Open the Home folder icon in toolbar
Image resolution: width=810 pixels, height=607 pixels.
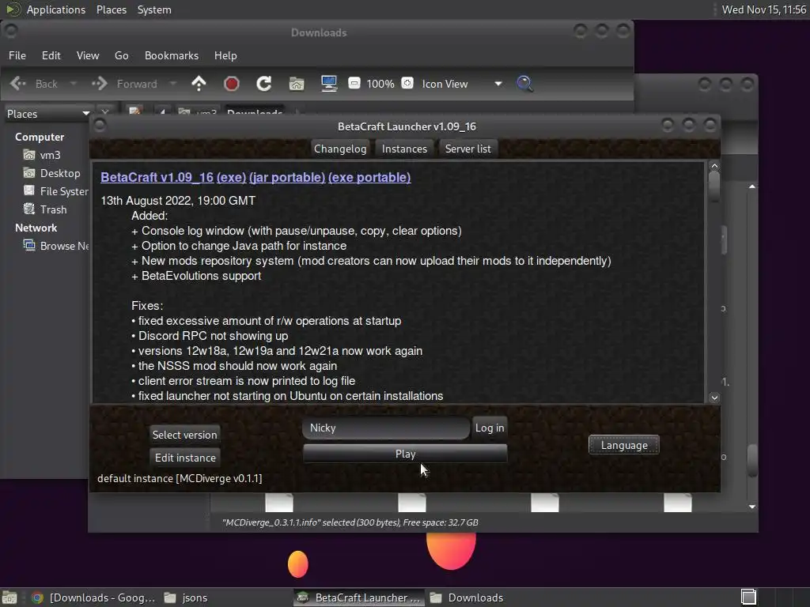tap(297, 84)
